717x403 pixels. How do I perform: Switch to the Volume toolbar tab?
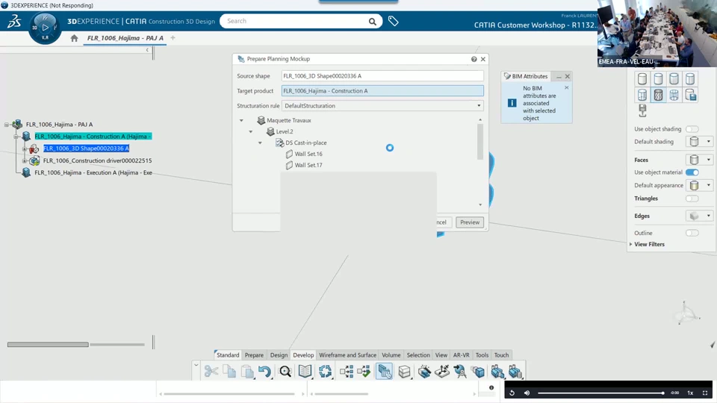click(x=391, y=355)
